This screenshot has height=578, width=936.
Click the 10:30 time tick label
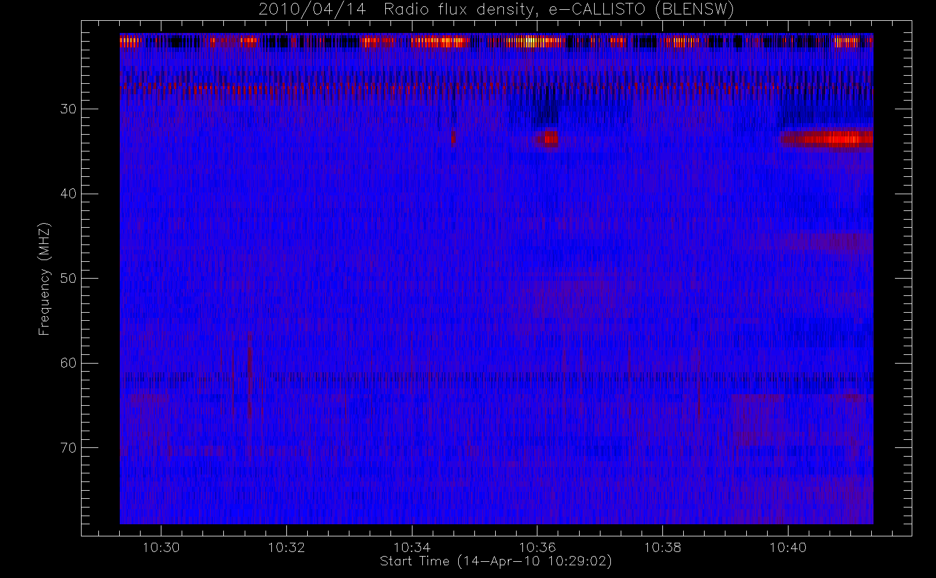pyautogui.click(x=161, y=547)
